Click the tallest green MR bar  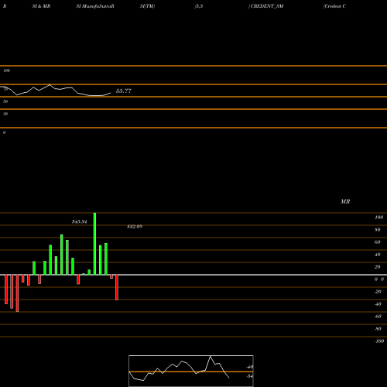94,244
